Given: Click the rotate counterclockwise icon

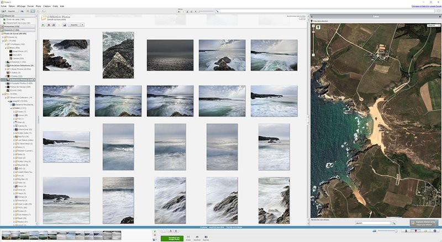Looking at the screenshot, I should (x=171, y=231).
